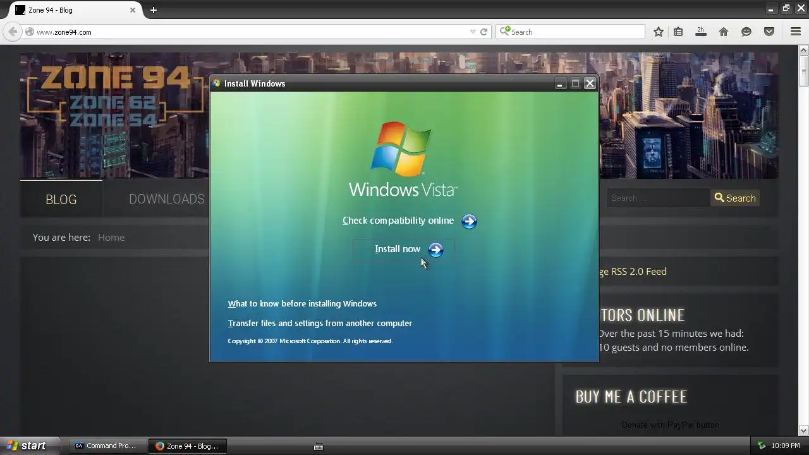
Task: Focus the website search input field
Action: [x=658, y=198]
